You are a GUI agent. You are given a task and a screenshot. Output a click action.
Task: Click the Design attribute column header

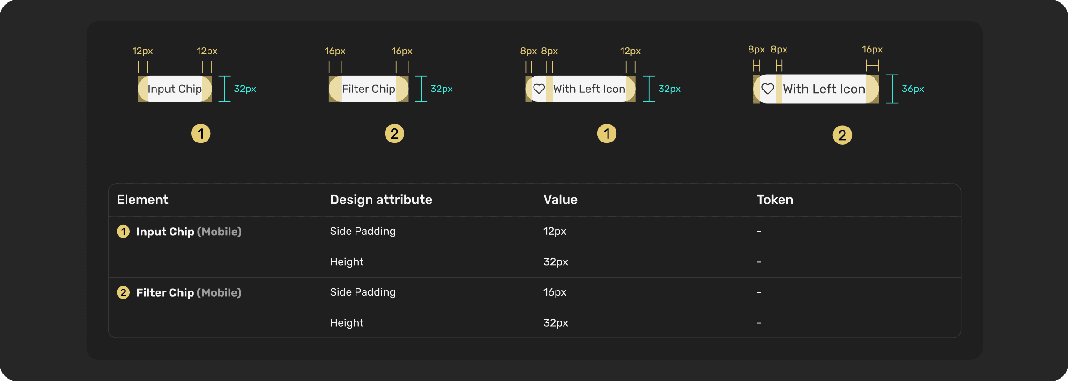click(x=381, y=200)
